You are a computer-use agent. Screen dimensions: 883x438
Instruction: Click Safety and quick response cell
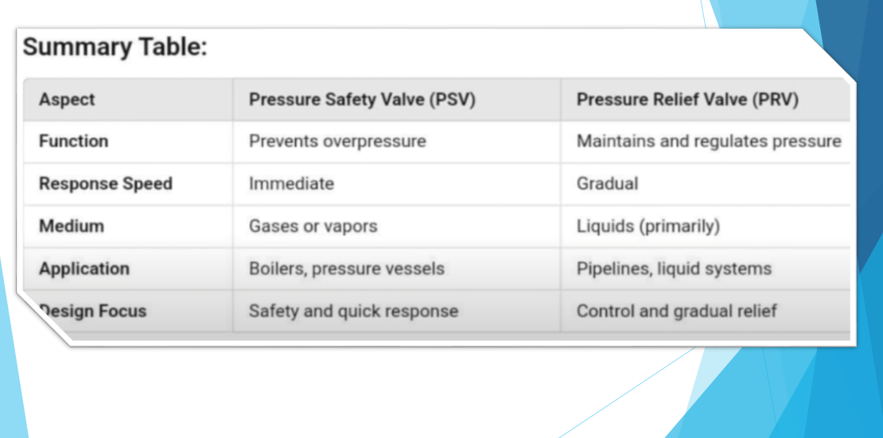coord(353,311)
